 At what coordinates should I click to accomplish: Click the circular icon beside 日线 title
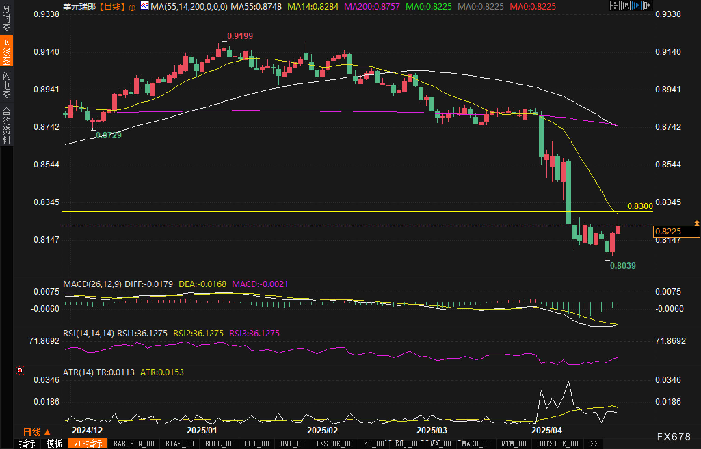132,8
